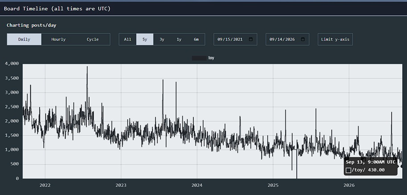This screenshot has height=195, width=407.
Task: Switch chart to Daily view
Action: (24, 39)
